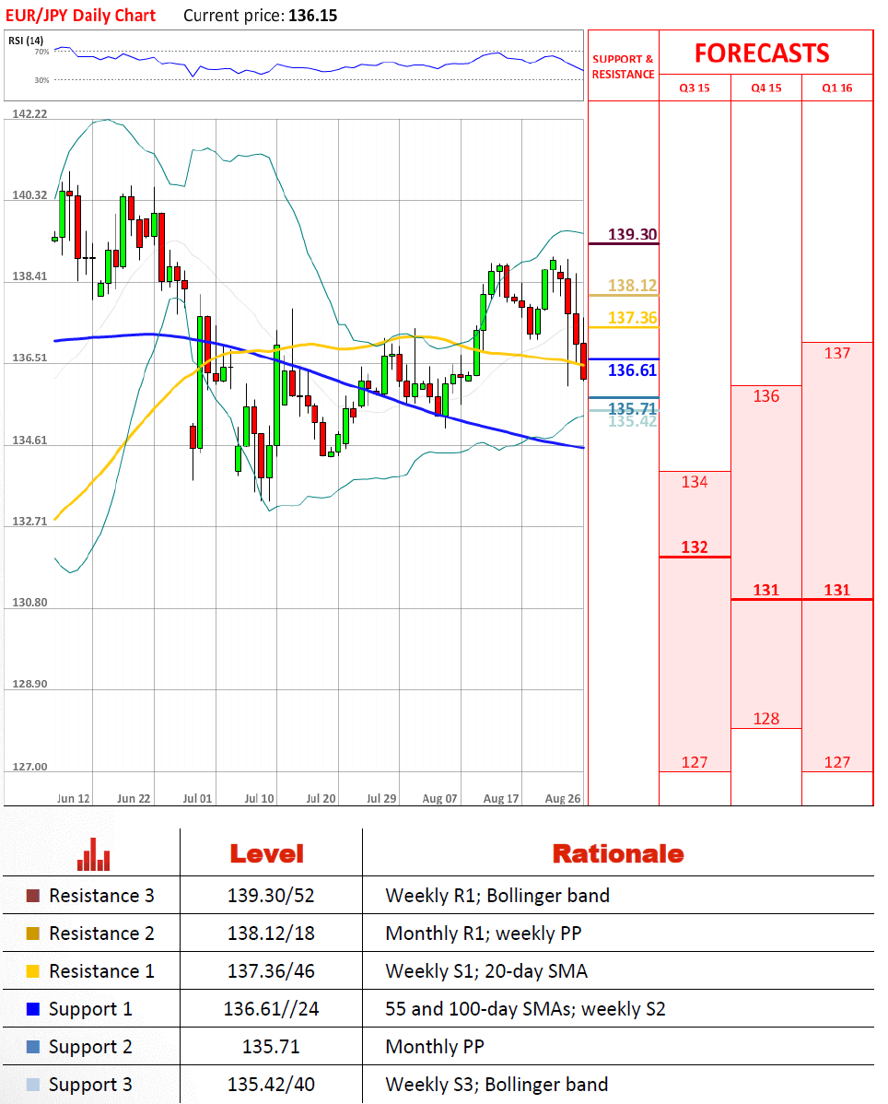Click the 138.12/18 level cell in table
The height and width of the screenshot is (1104, 888).
pos(271,934)
